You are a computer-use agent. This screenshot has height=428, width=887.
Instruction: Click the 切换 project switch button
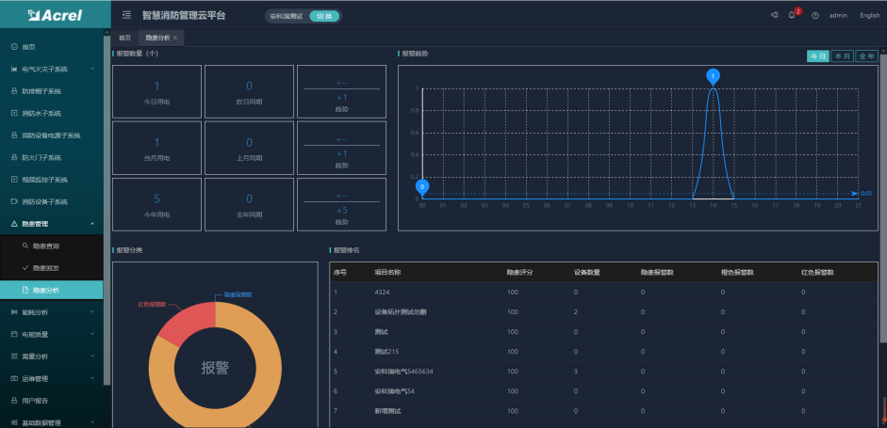tap(323, 16)
